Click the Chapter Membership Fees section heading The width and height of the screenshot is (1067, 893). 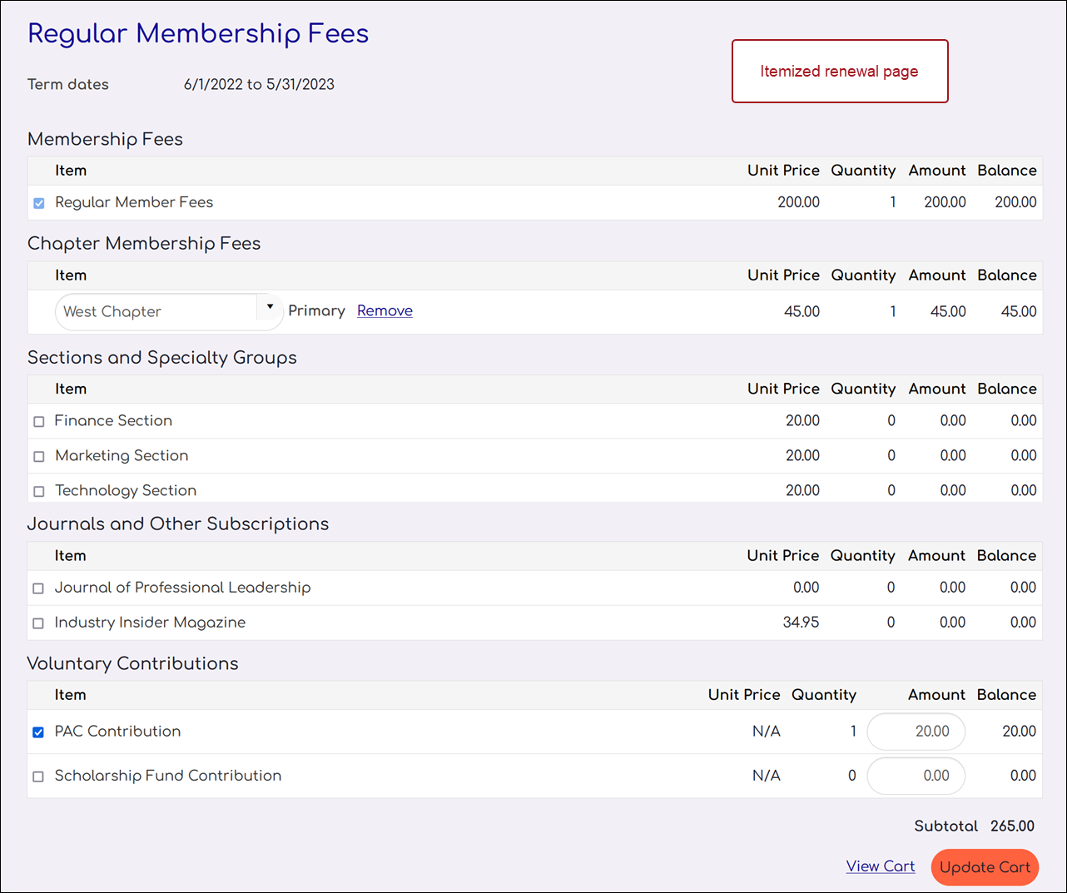click(144, 243)
